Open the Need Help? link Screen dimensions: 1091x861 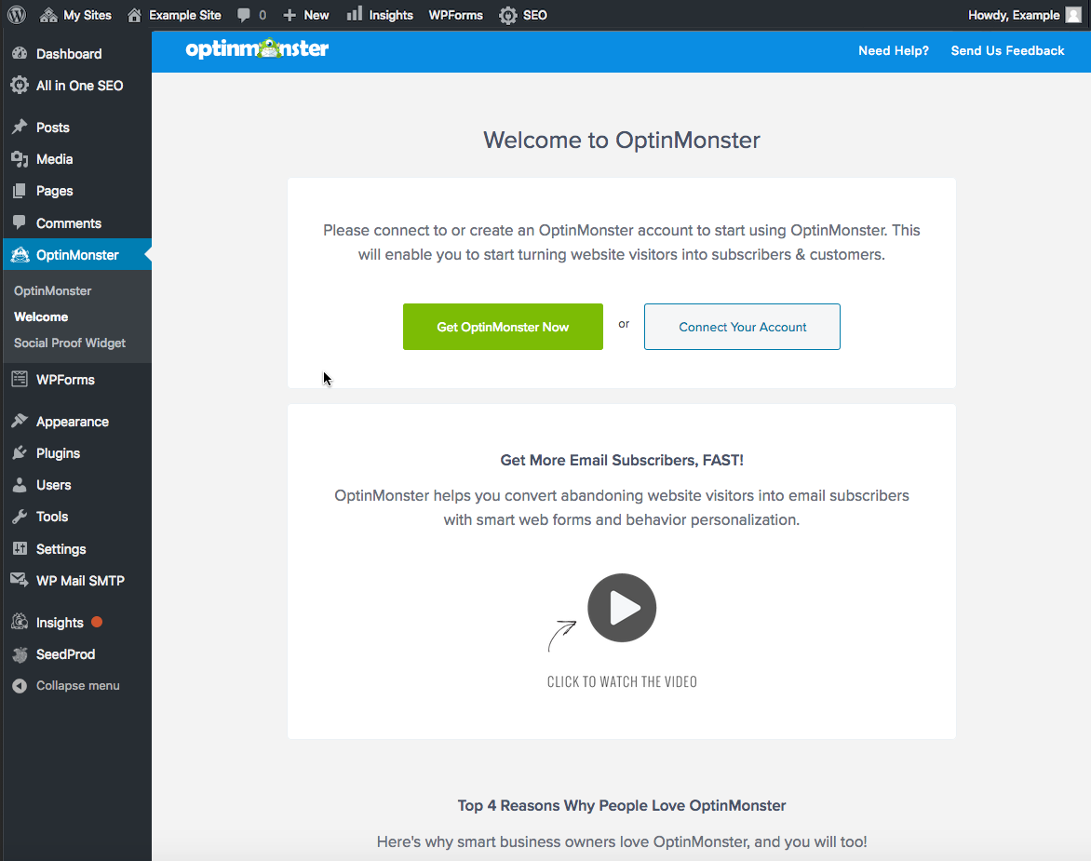pyautogui.click(x=894, y=51)
